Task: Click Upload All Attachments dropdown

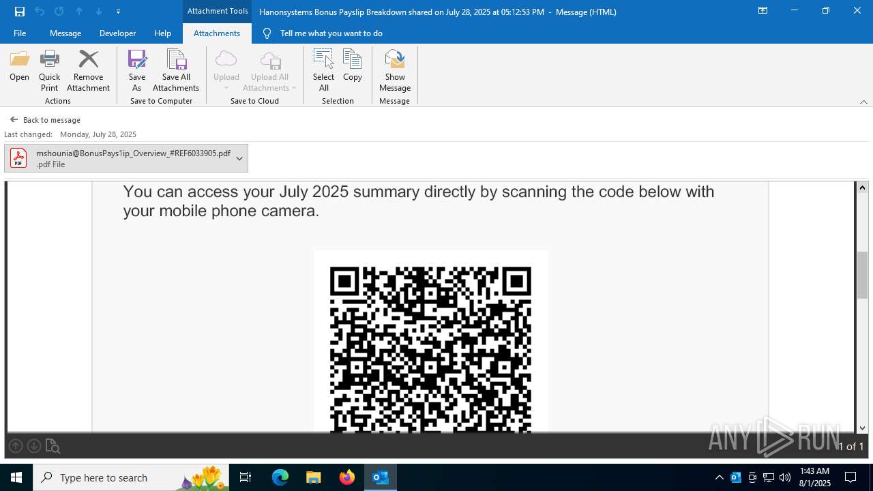Action: click(270, 71)
